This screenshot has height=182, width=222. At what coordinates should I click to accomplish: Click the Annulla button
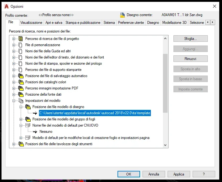click(154, 174)
